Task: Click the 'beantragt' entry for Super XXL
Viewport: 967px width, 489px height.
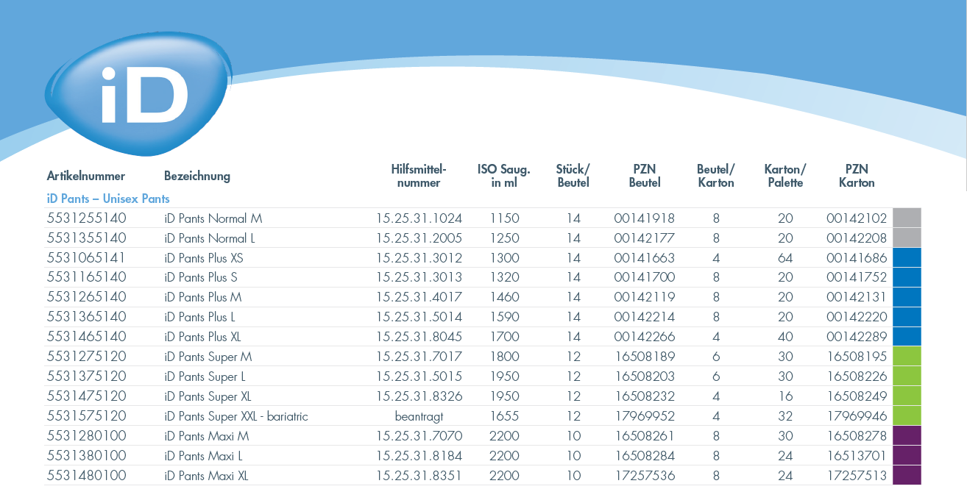Action: (x=419, y=416)
